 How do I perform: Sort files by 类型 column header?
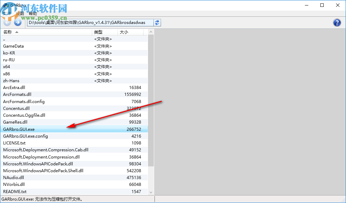tap(104, 32)
